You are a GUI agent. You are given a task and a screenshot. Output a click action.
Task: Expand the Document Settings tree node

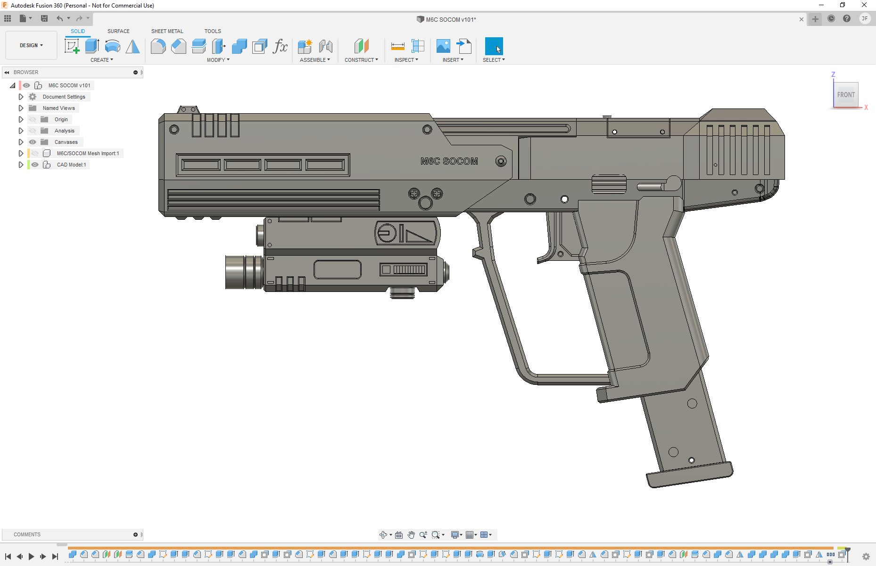[21, 97]
